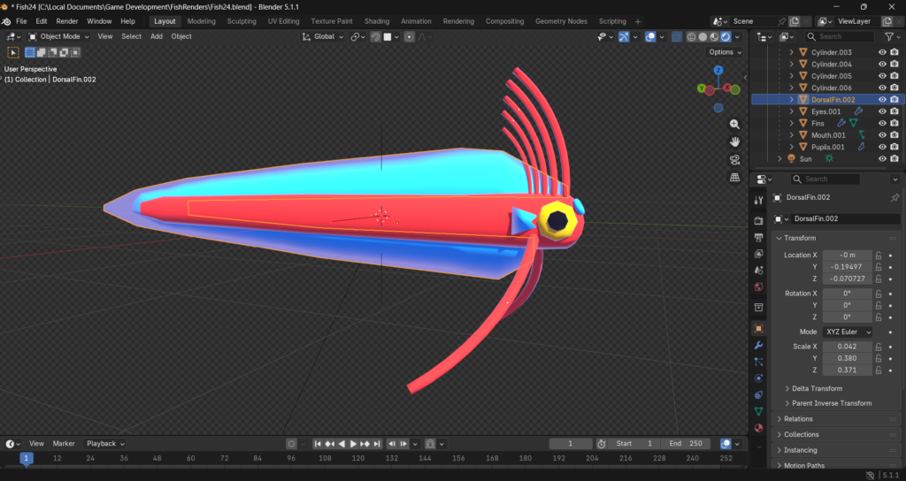Open the Modifiers wrench properties tab
The width and height of the screenshot is (906, 481).
tap(758, 346)
